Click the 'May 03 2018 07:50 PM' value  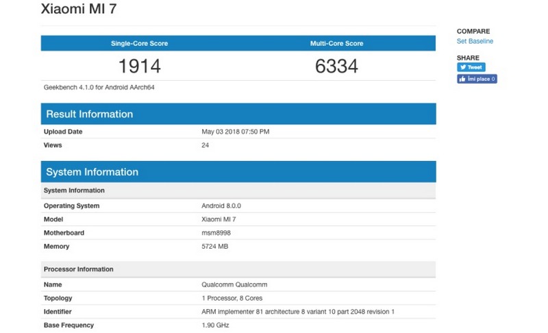(235, 132)
